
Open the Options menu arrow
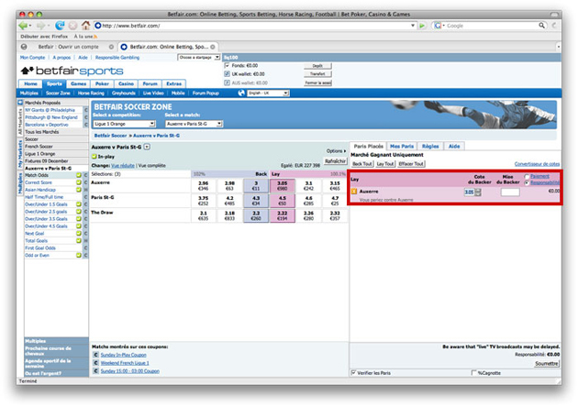[345, 151]
